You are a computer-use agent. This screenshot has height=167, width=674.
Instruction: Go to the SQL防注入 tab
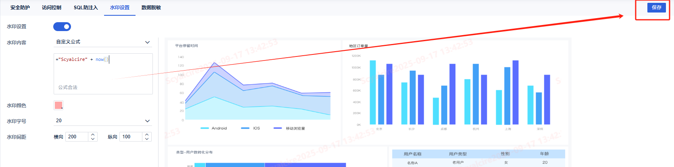[86, 8]
